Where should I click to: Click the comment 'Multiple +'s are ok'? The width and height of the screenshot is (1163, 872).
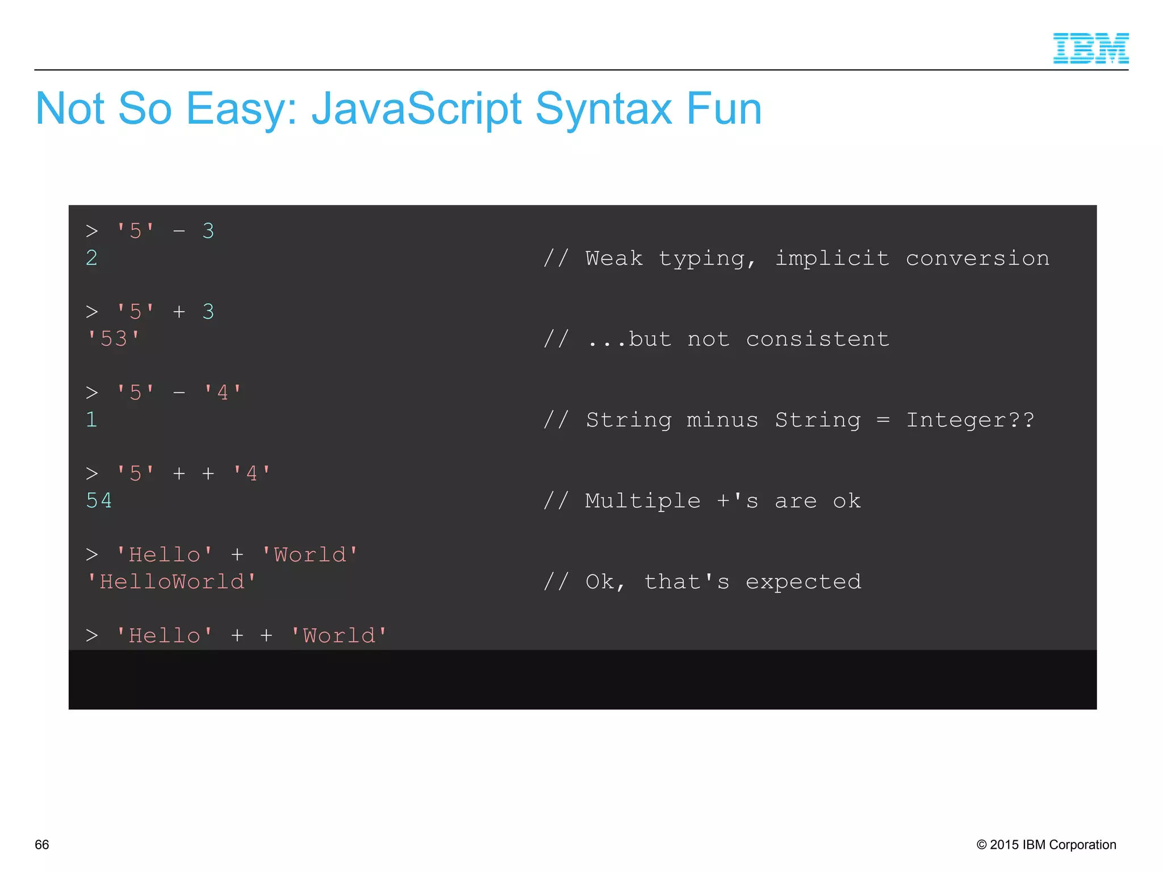point(702,501)
